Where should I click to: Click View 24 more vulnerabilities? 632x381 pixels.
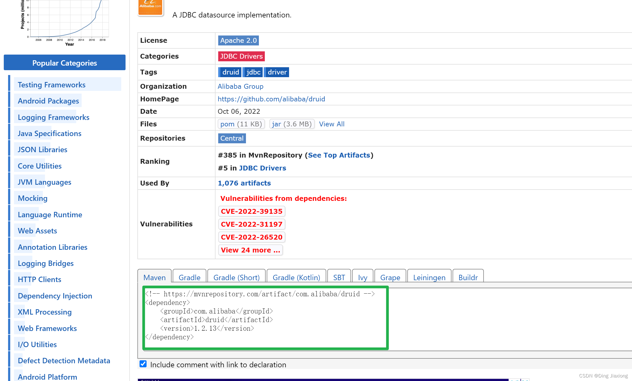[x=251, y=250]
